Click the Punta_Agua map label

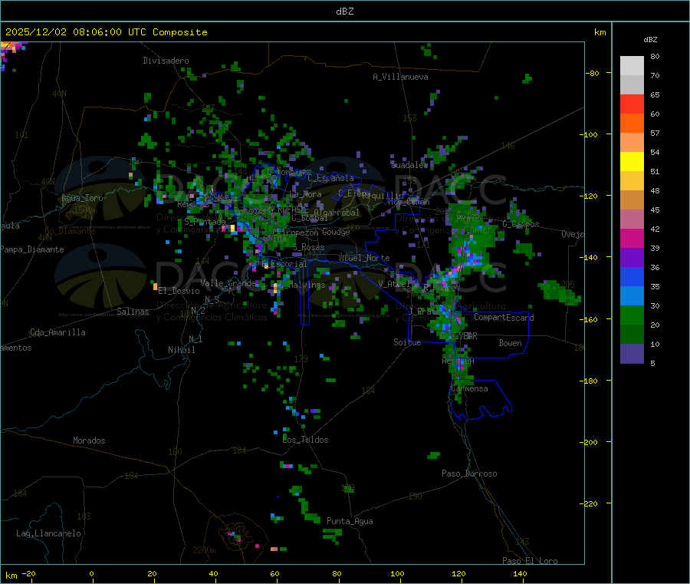tap(350, 521)
